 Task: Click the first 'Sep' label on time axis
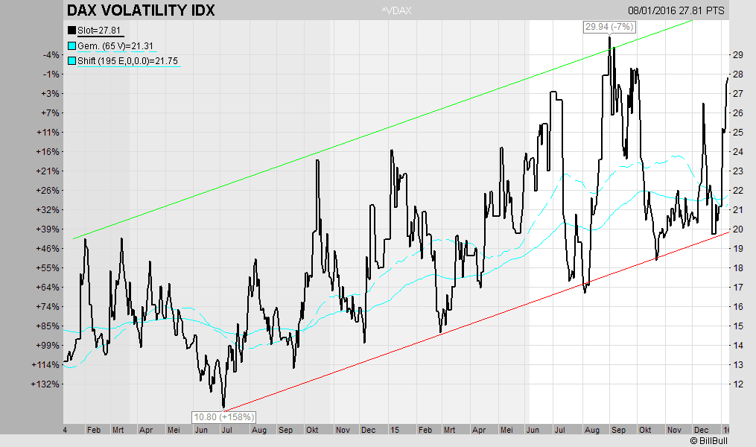[285, 430]
